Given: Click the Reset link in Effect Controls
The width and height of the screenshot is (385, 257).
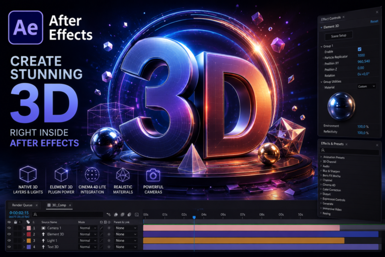Looking at the screenshot, I should pos(374,22).
